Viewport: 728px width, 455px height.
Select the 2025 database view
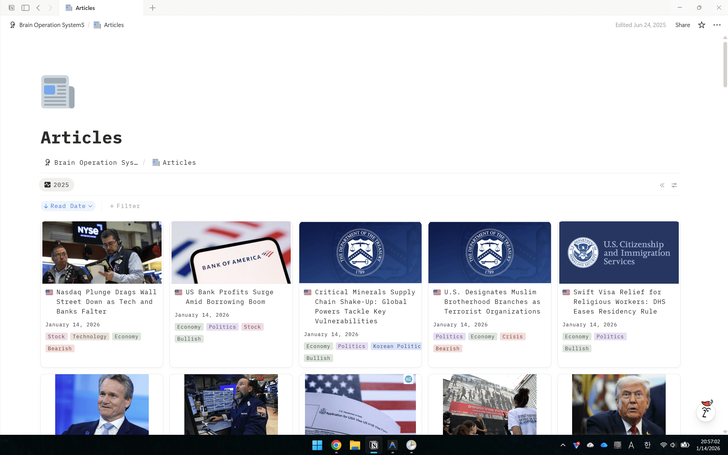(57, 184)
